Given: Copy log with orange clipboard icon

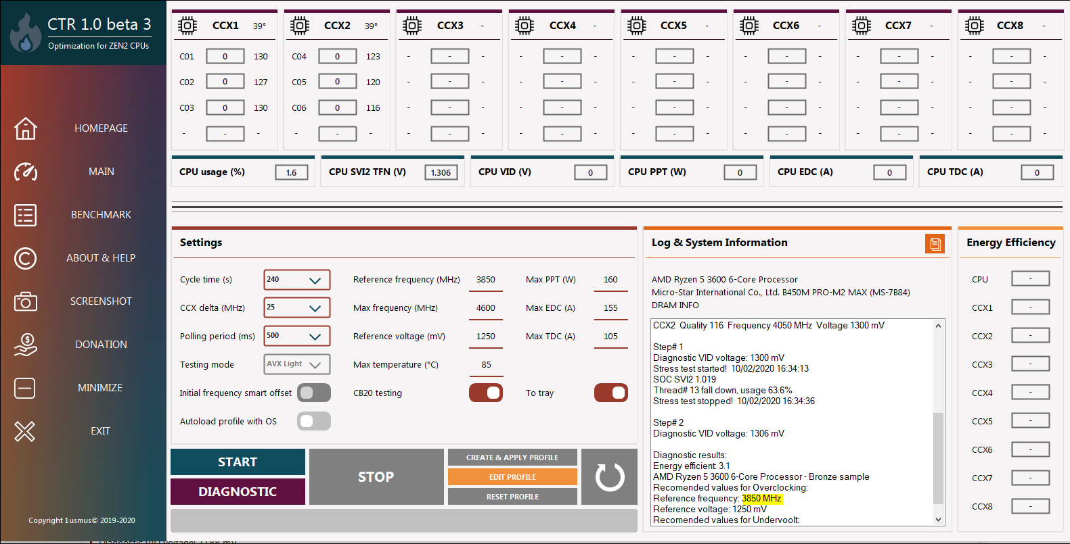Looking at the screenshot, I should point(935,244).
